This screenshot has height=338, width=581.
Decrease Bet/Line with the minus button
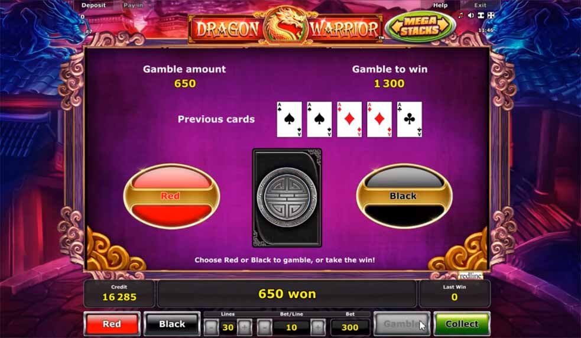265,327
